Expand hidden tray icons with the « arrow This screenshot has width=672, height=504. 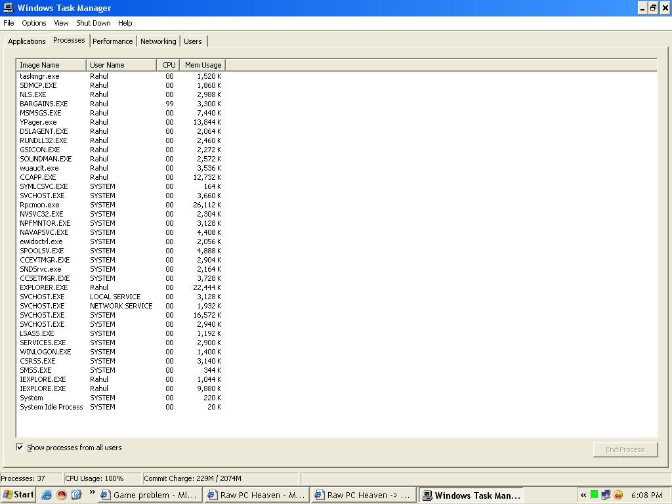pyautogui.click(x=583, y=495)
